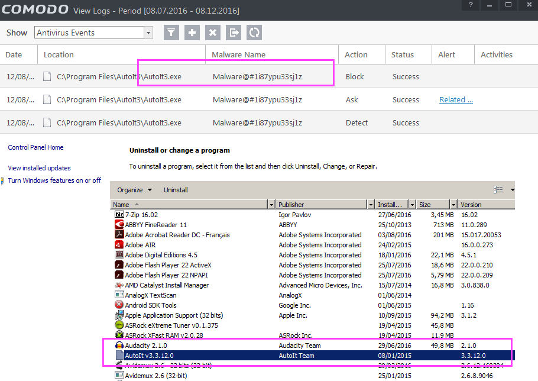The width and height of the screenshot is (538, 381).
Task: Open the view options dropdown arrow
Action: pos(512,190)
